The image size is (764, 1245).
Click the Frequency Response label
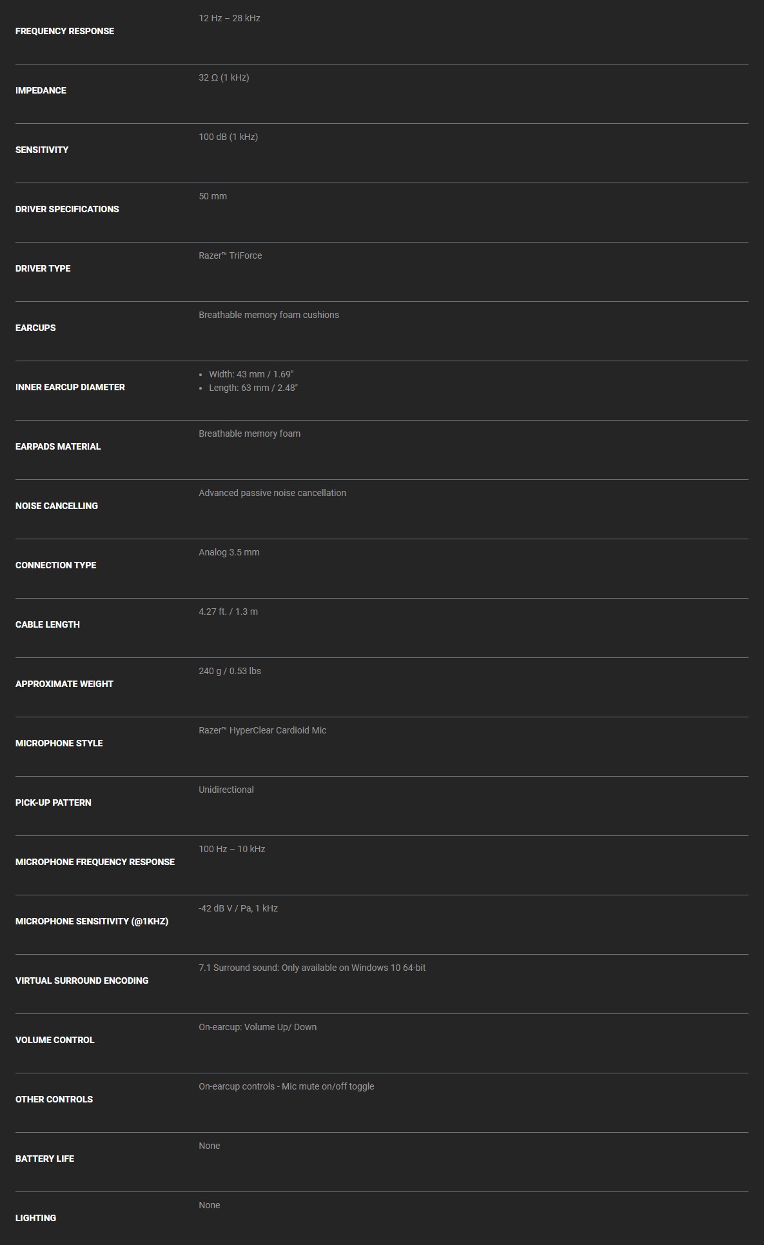pos(64,31)
